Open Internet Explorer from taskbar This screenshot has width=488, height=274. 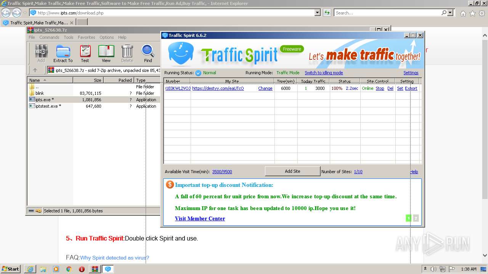(30, 269)
